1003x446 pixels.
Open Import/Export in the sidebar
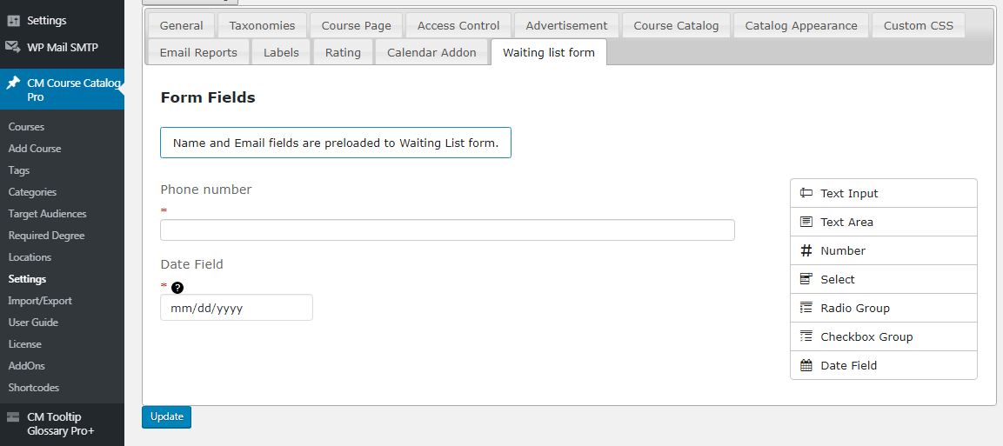40,301
